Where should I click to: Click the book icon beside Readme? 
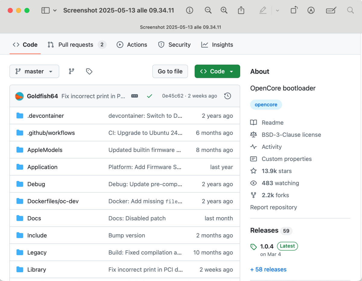254,123
